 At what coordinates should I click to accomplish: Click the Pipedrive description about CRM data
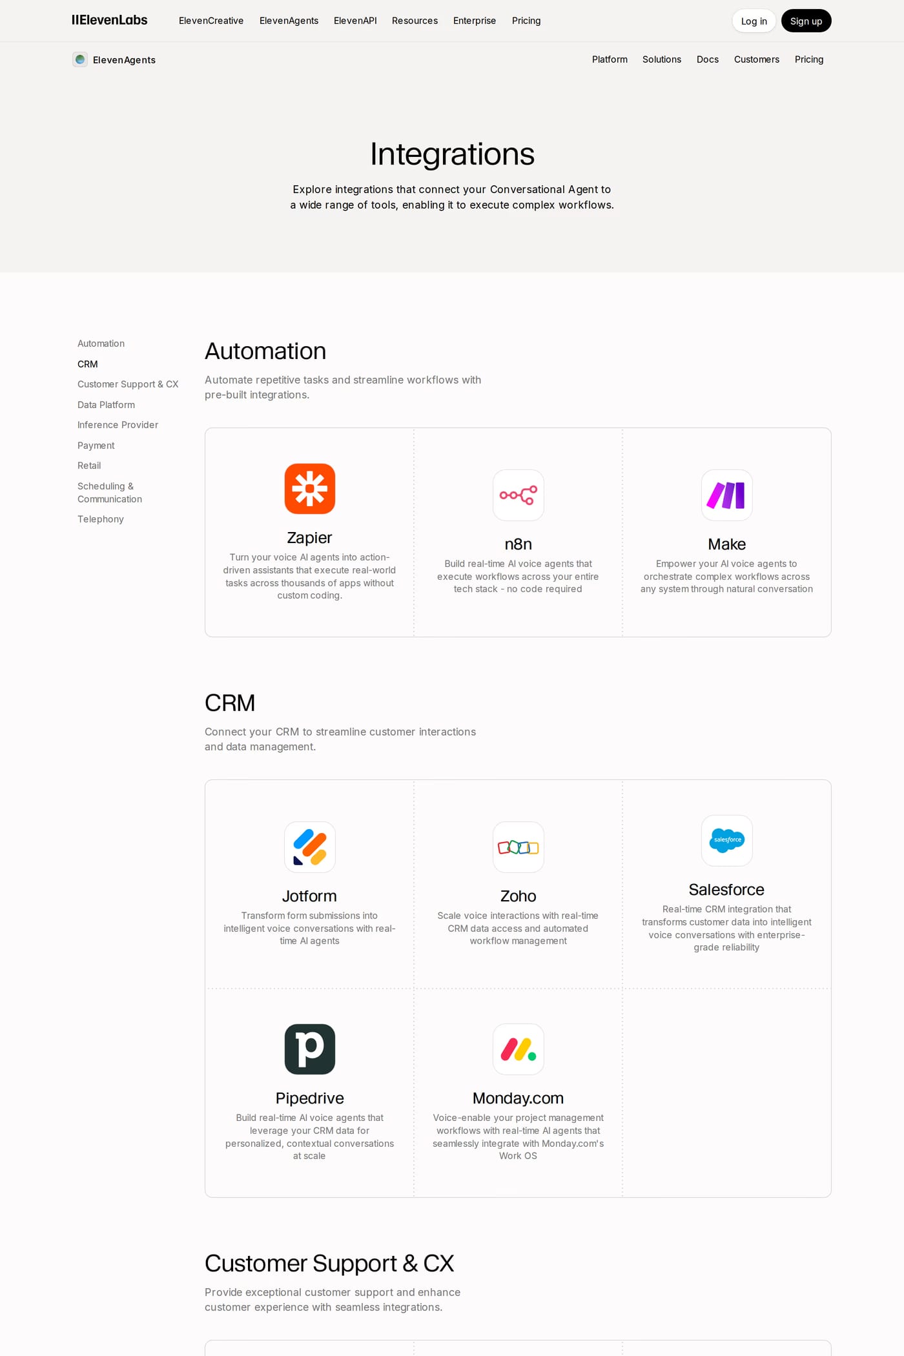(309, 1137)
